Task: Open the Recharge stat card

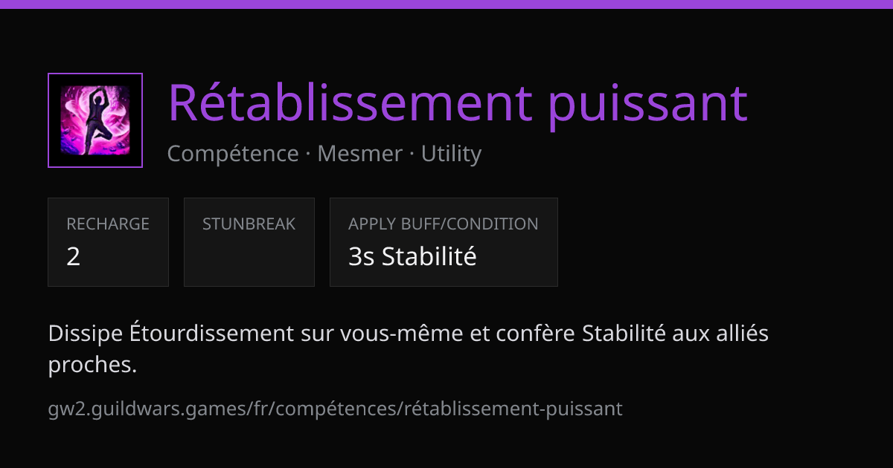Action: (108, 242)
